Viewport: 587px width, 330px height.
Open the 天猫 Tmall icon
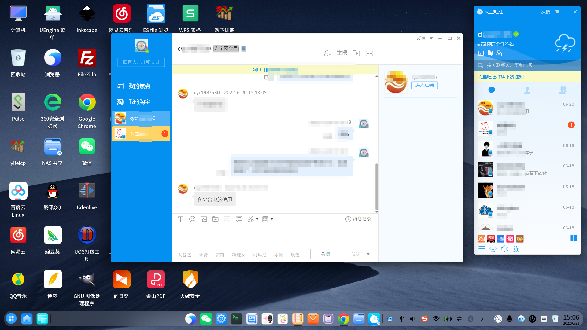(491, 239)
